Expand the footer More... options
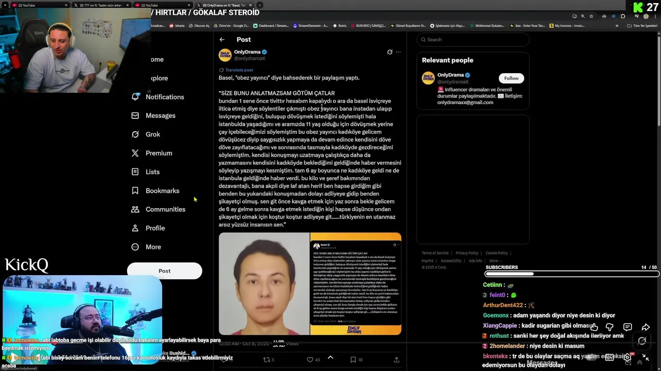The height and width of the screenshot is (371, 661). pos(495,261)
